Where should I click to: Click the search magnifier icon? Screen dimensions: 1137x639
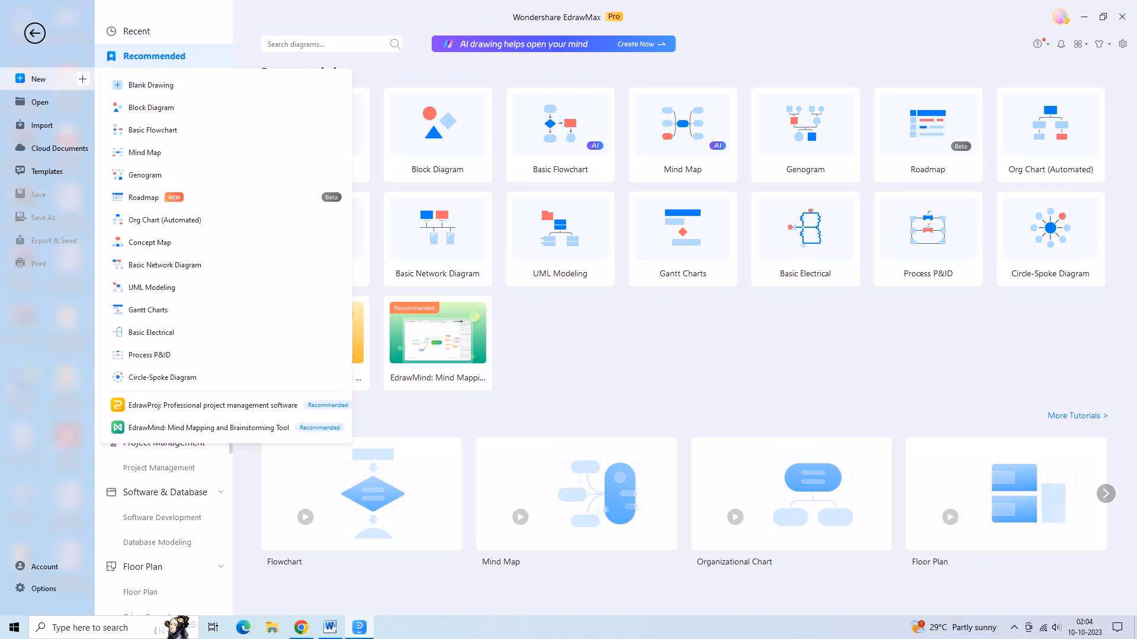(x=395, y=44)
